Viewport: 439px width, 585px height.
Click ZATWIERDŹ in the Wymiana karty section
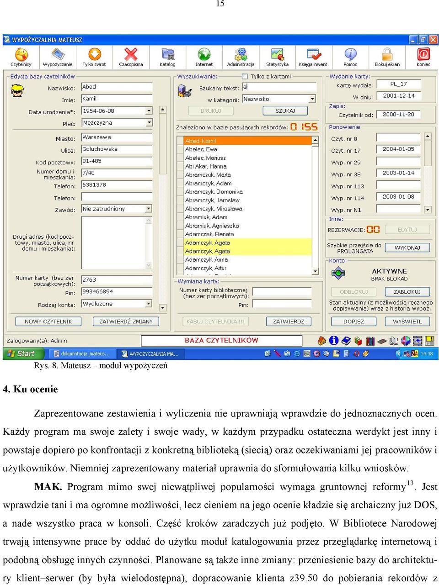pos(289,321)
